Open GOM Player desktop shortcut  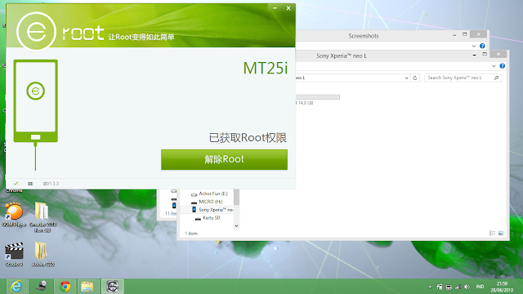[14, 215]
